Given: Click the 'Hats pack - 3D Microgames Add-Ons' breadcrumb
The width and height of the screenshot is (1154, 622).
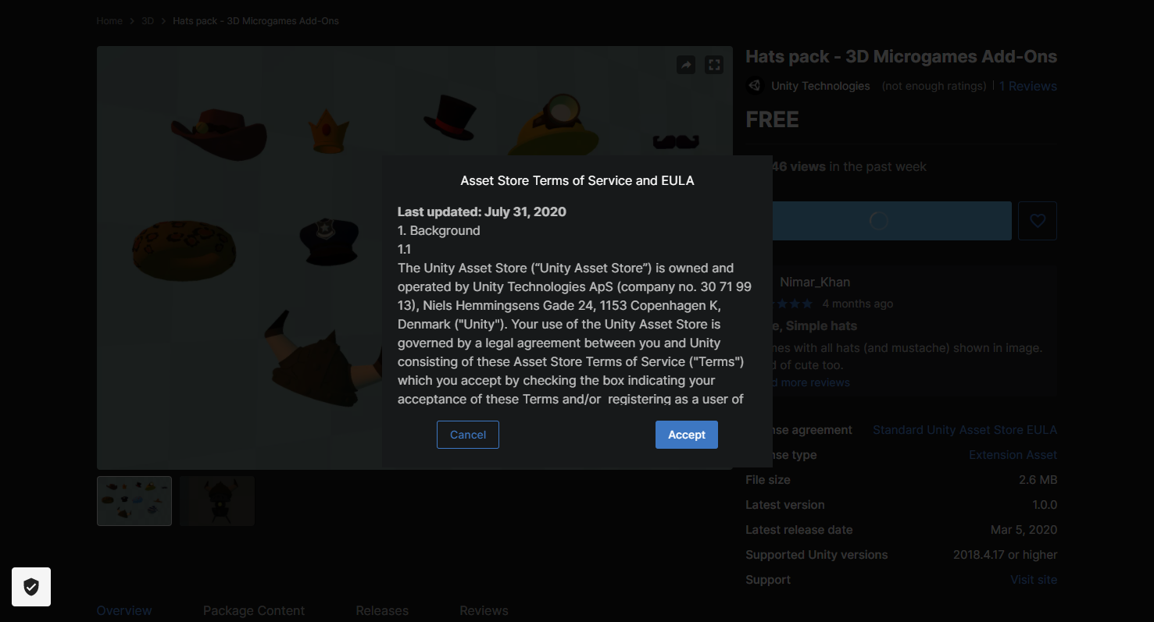Looking at the screenshot, I should tap(255, 21).
